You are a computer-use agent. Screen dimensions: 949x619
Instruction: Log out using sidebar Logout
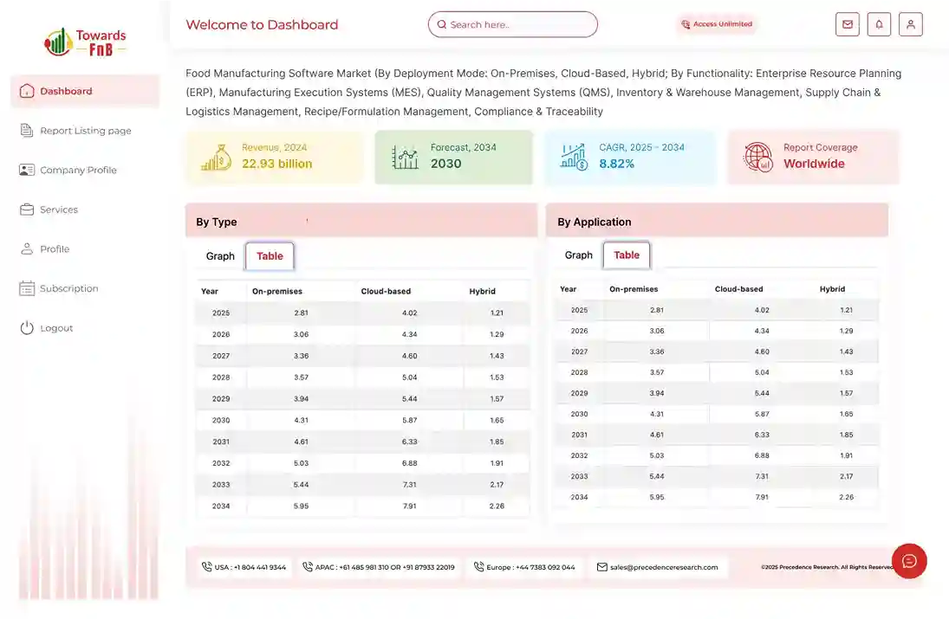tap(56, 328)
